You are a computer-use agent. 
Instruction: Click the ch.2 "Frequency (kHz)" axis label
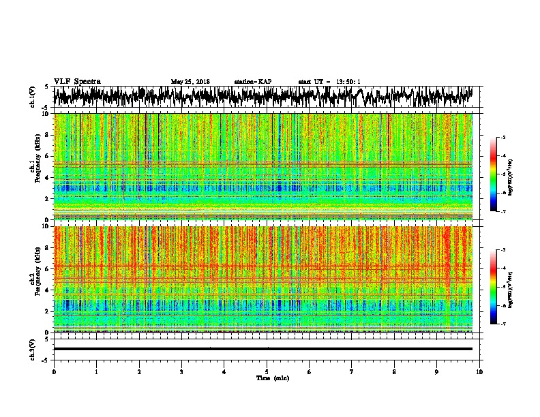37,271
